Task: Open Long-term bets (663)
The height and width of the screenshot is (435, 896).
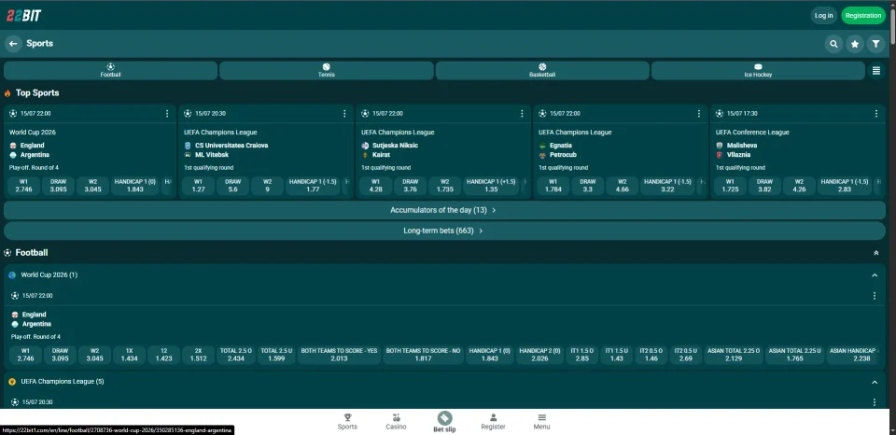Action: point(444,231)
